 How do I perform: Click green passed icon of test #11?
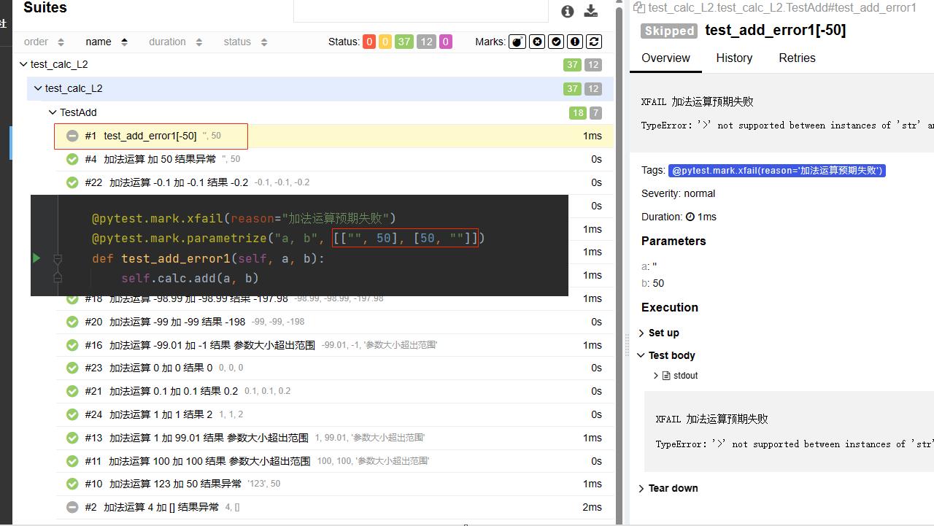72,461
